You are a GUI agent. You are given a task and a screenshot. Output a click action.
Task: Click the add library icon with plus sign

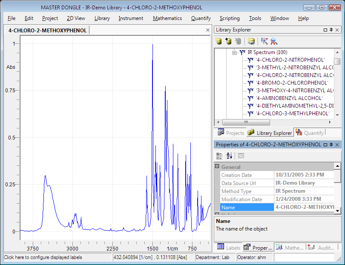pos(228,41)
